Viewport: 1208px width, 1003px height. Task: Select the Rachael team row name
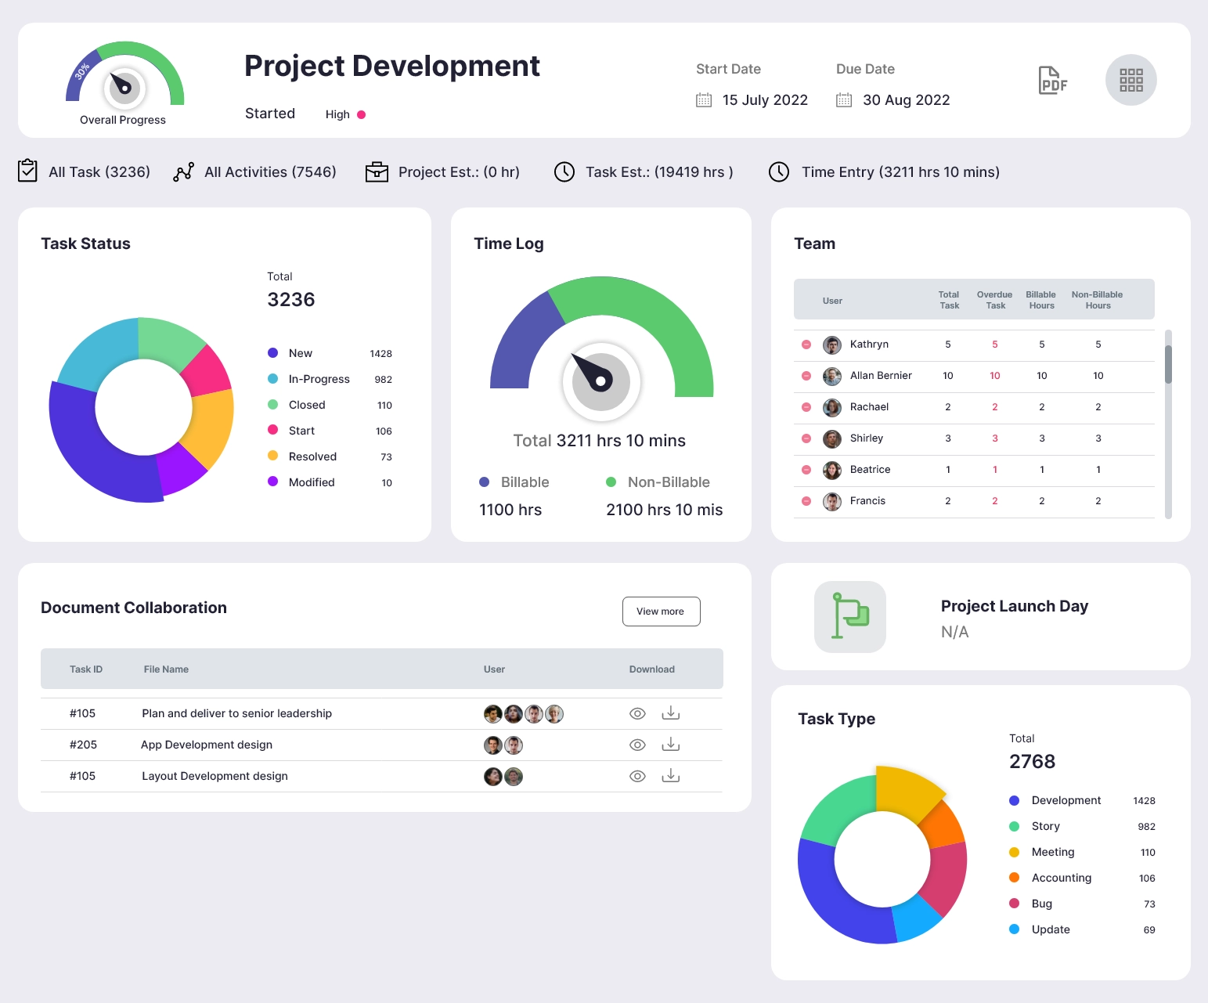pos(869,407)
